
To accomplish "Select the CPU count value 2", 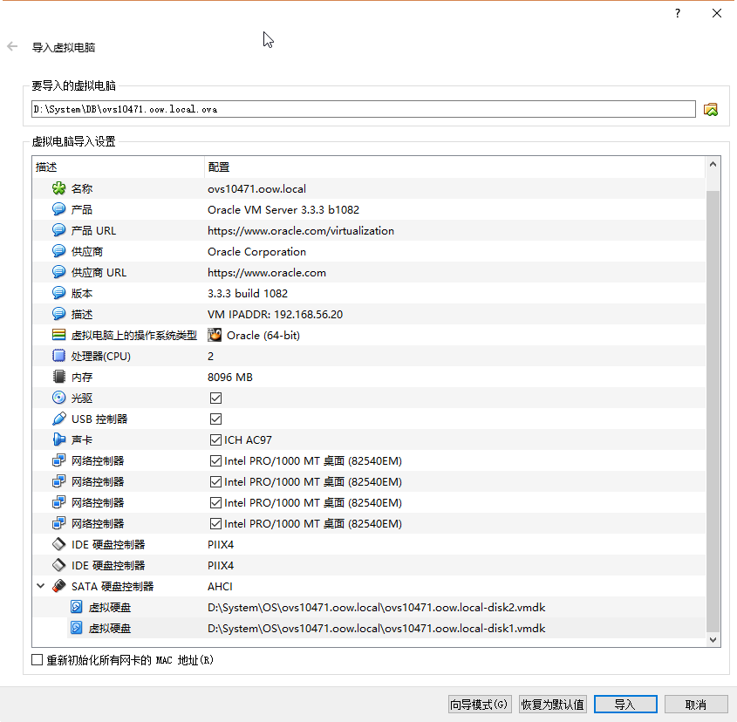I will pyautogui.click(x=210, y=357).
